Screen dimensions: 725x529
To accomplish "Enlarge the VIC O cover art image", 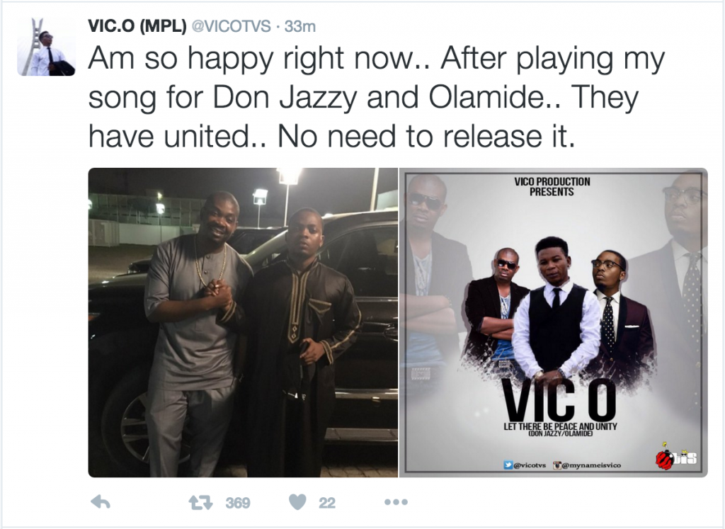I will 554,322.
